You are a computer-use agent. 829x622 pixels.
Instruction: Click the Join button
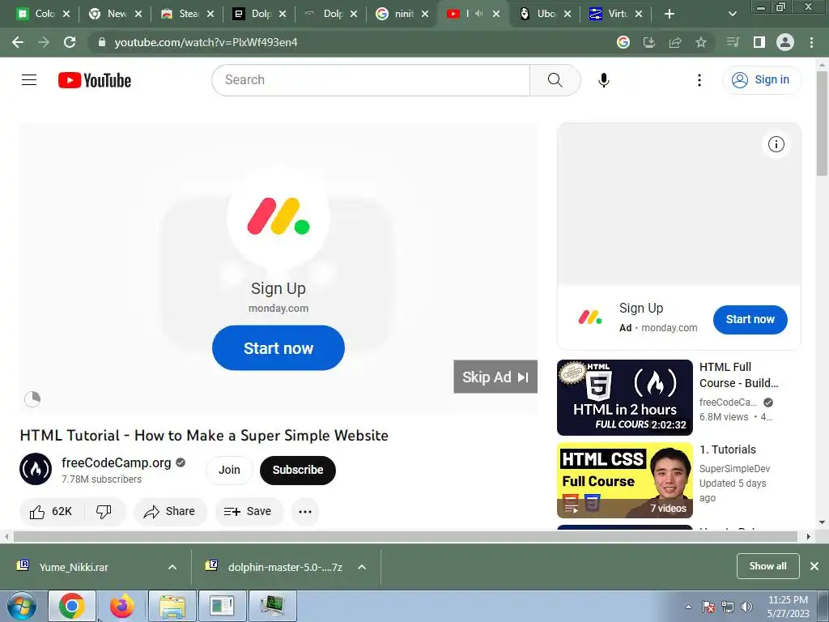point(229,470)
